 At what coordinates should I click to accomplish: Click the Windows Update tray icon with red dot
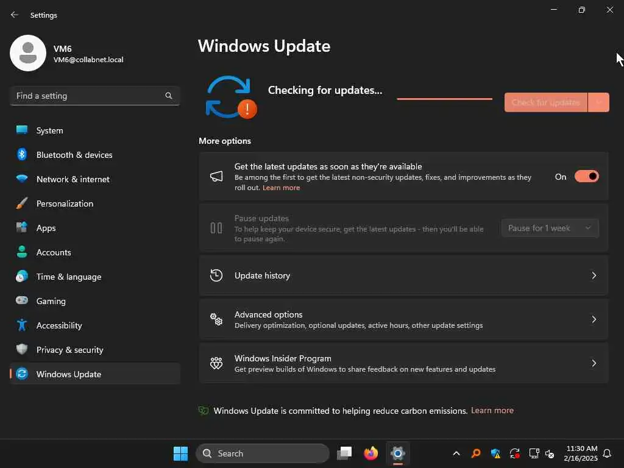(514, 453)
